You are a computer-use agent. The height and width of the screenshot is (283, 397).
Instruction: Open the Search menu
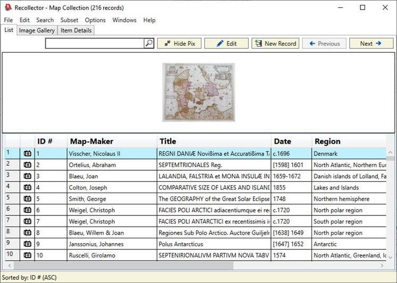[45, 20]
